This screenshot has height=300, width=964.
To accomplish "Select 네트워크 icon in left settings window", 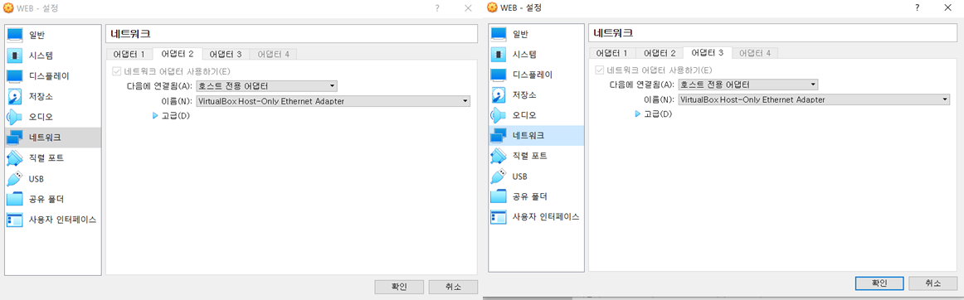I will (15, 137).
